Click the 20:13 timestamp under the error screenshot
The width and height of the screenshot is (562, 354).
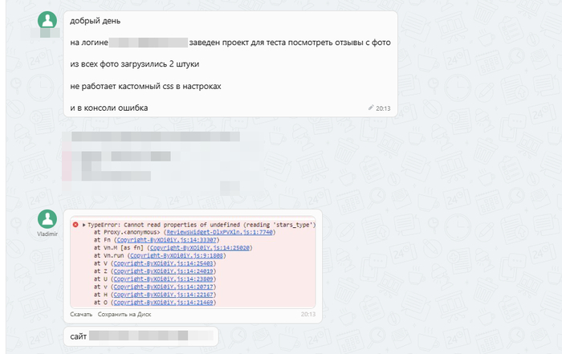pos(308,314)
